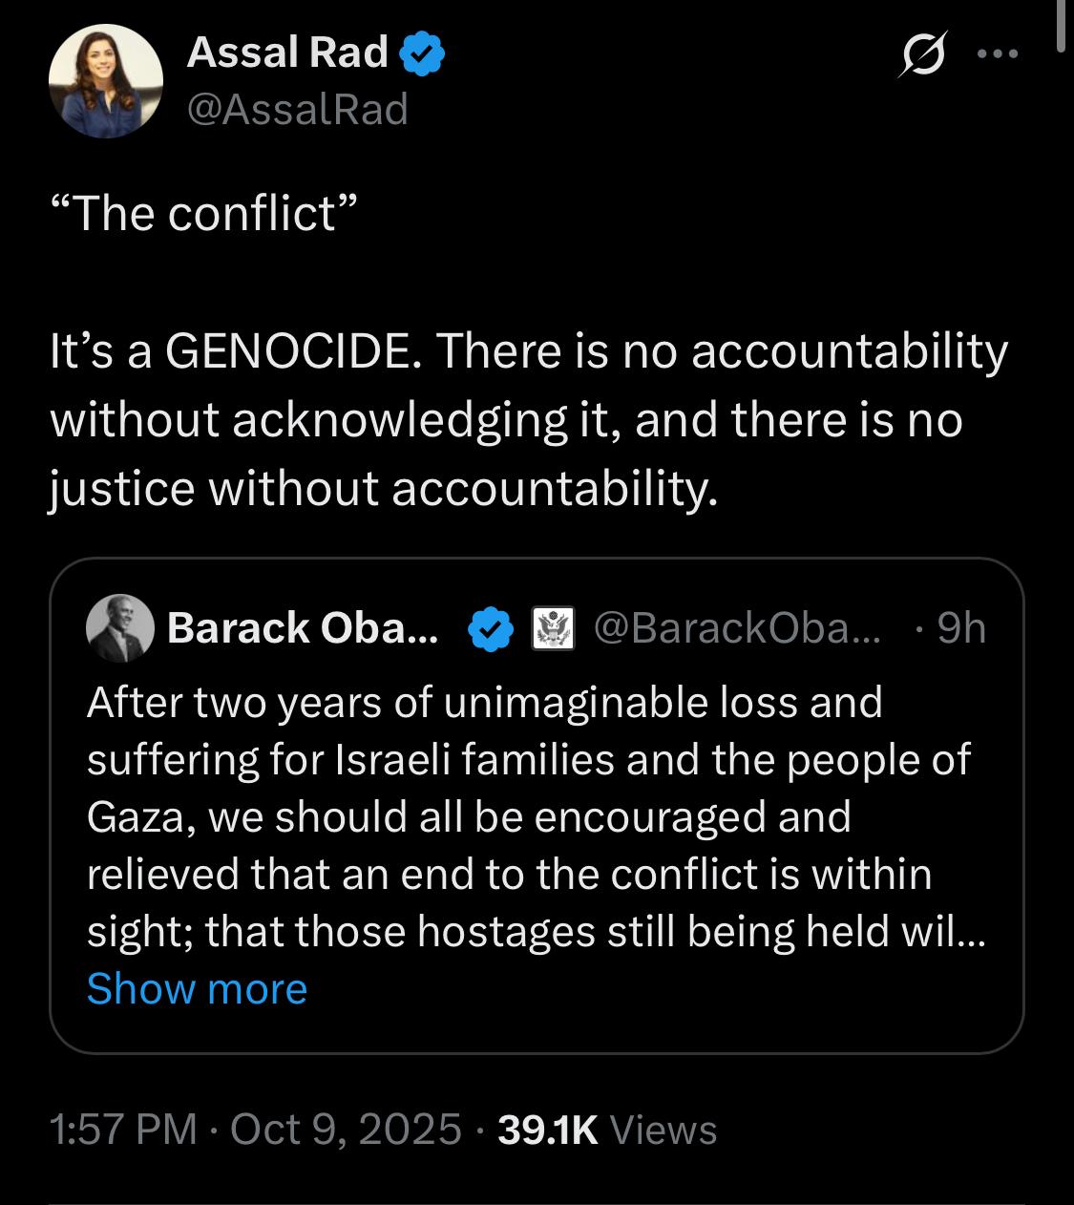
Task: Click the @AssalRad handle
Action: click(298, 109)
